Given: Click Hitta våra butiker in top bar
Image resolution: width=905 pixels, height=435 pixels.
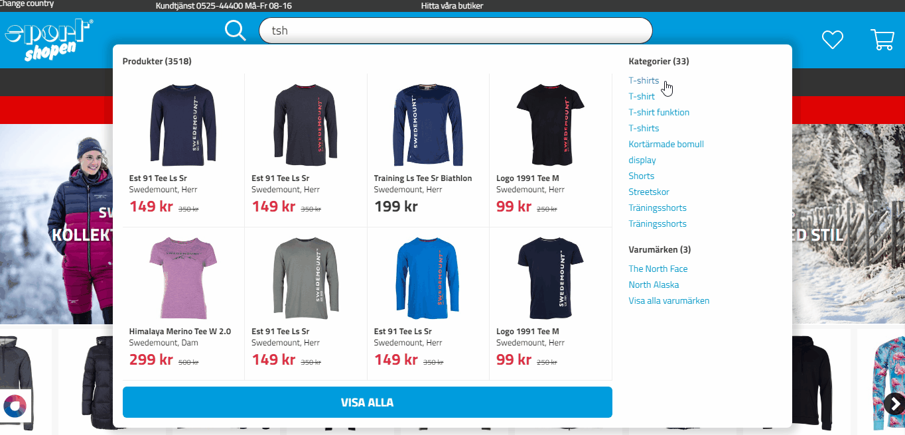Looking at the screenshot, I should pyautogui.click(x=452, y=5).
